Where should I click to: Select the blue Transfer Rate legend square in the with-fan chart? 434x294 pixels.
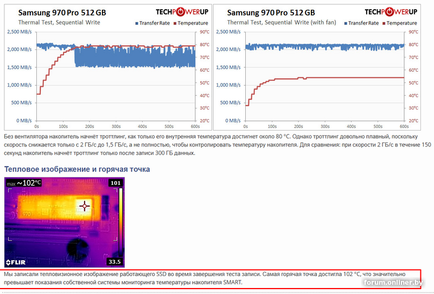coord(346,23)
